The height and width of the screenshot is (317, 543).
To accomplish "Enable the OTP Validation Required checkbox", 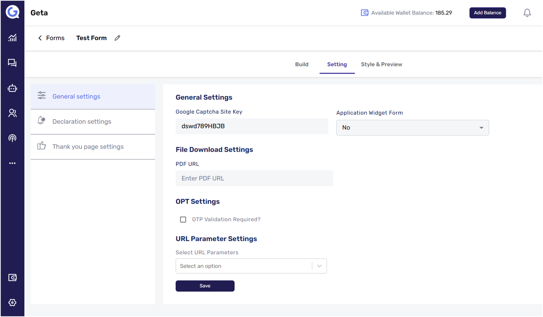I will click(183, 220).
